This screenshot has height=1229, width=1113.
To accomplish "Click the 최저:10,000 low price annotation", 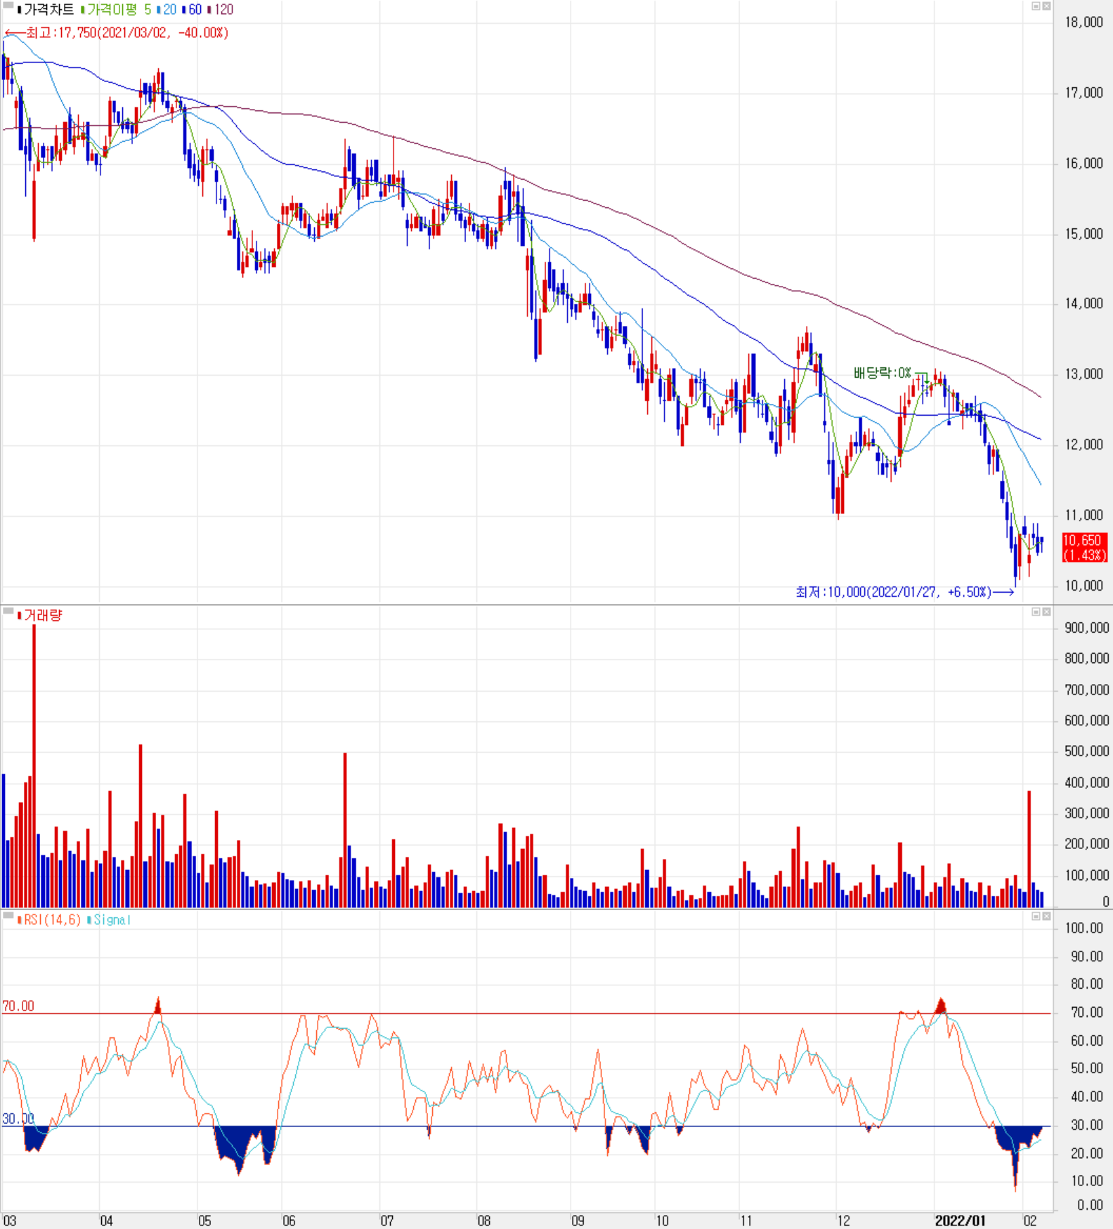I will 905,592.
